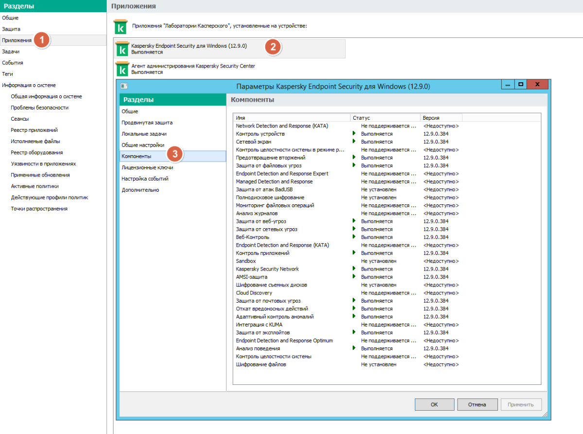The height and width of the screenshot is (434, 583).
Task: Click the running arrow beside Адаптивный контроль аномалий
Action: (x=354, y=316)
